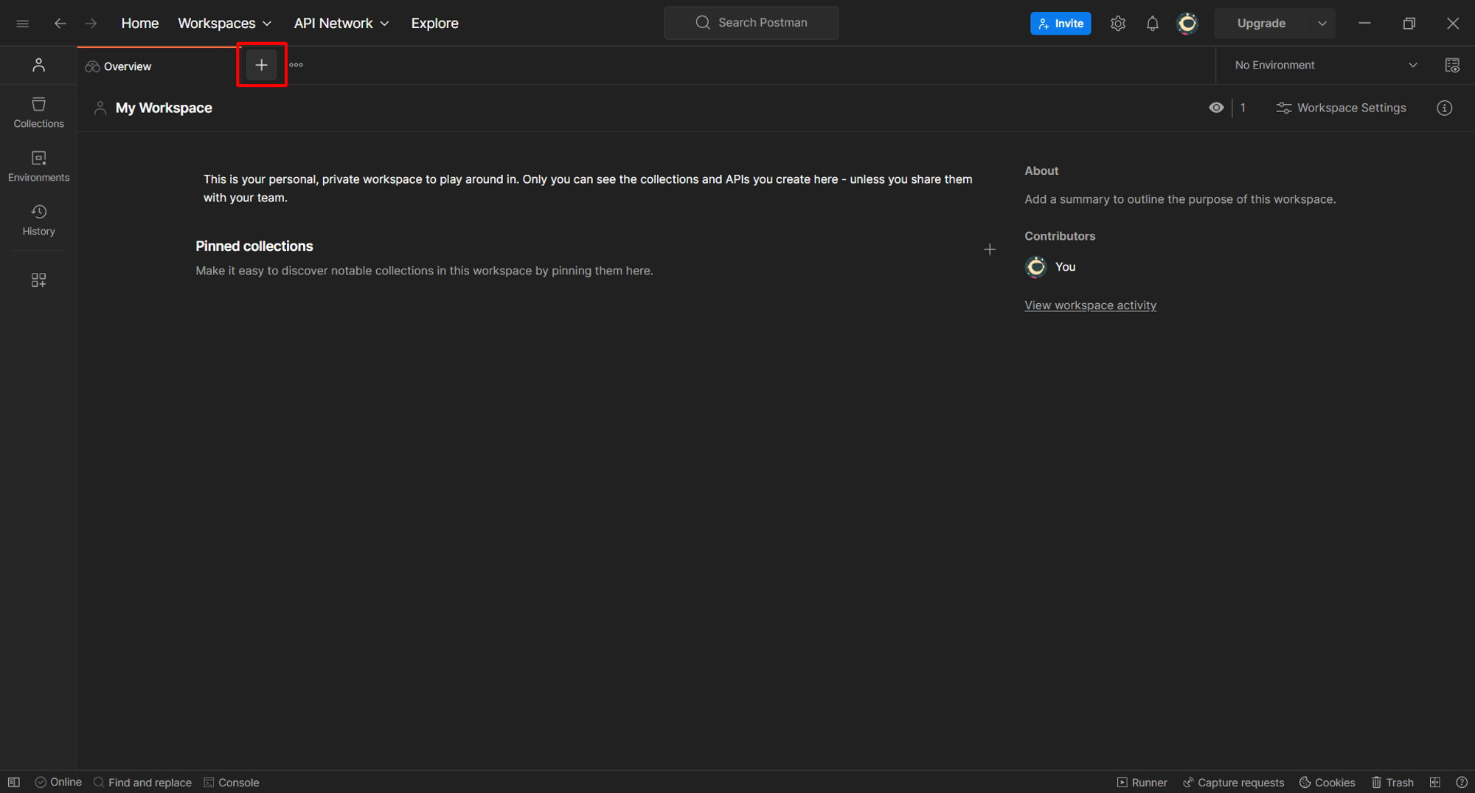Switch to the Overview tab
This screenshot has height=793, width=1475.
(x=156, y=66)
